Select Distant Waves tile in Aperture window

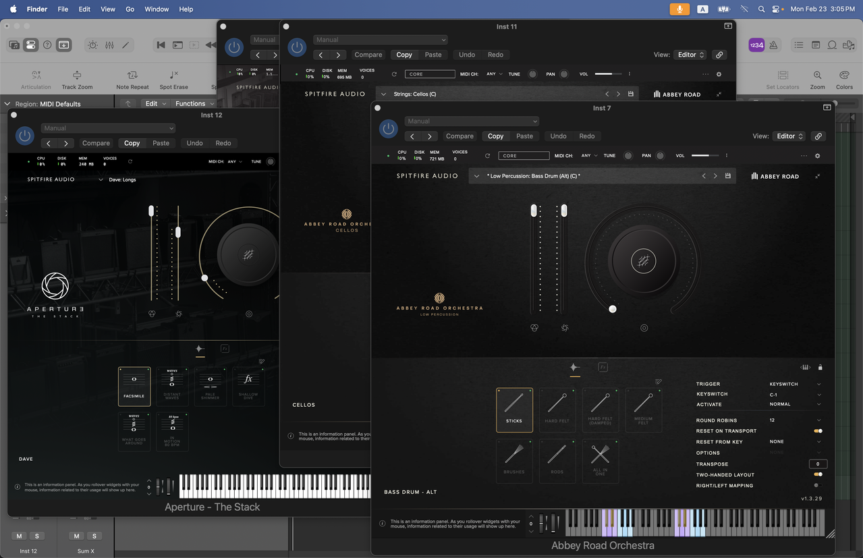point(172,387)
